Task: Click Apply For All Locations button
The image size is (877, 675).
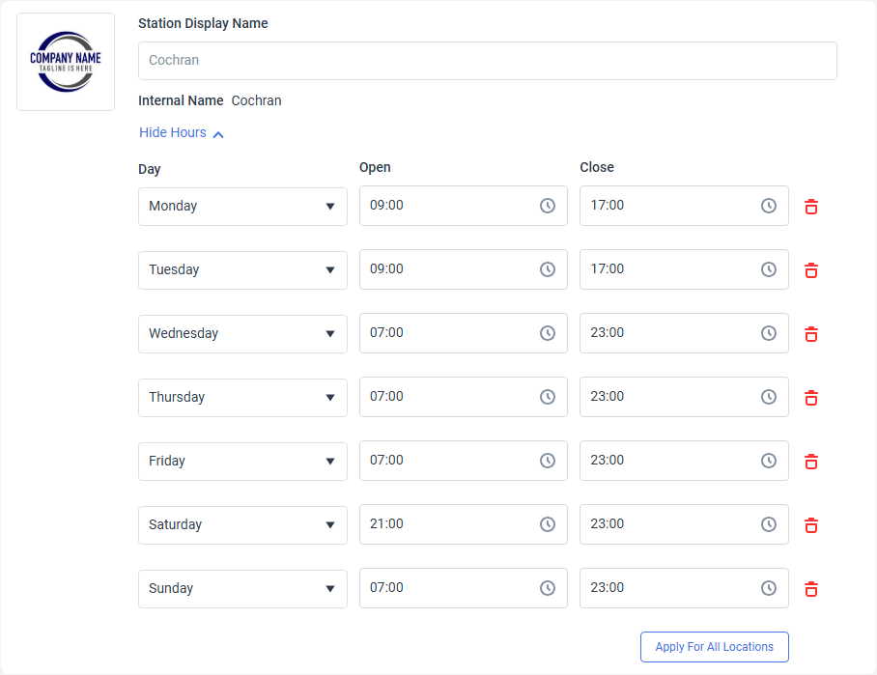Action: 714,647
